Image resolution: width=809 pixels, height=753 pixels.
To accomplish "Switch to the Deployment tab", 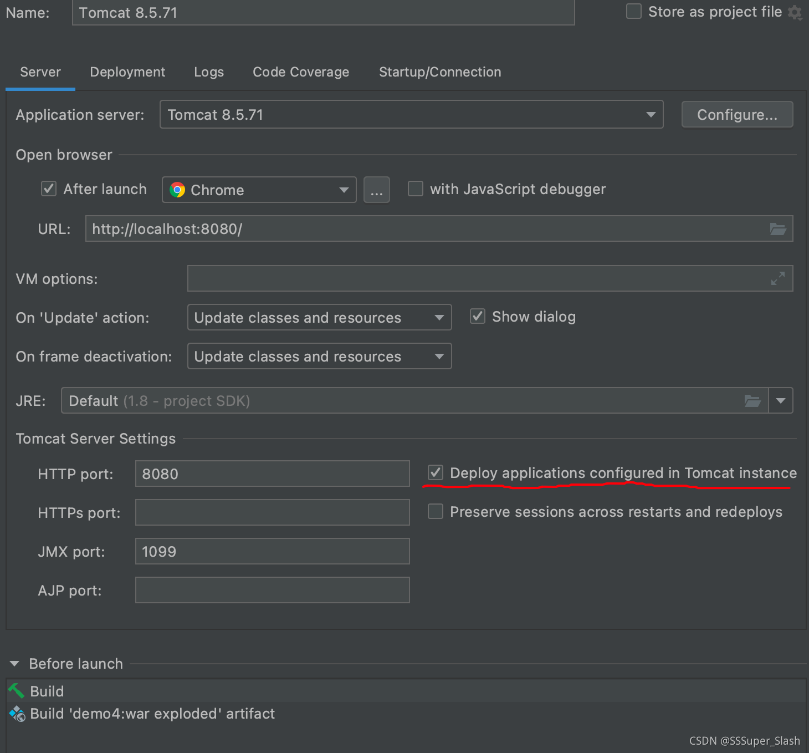I will (x=127, y=72).
